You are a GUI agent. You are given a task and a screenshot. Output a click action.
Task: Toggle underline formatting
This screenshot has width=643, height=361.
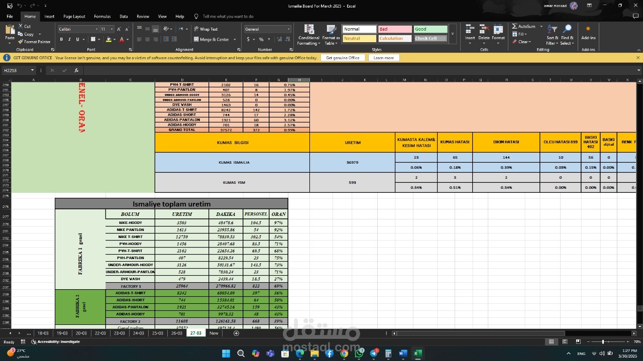pos(77,39)
